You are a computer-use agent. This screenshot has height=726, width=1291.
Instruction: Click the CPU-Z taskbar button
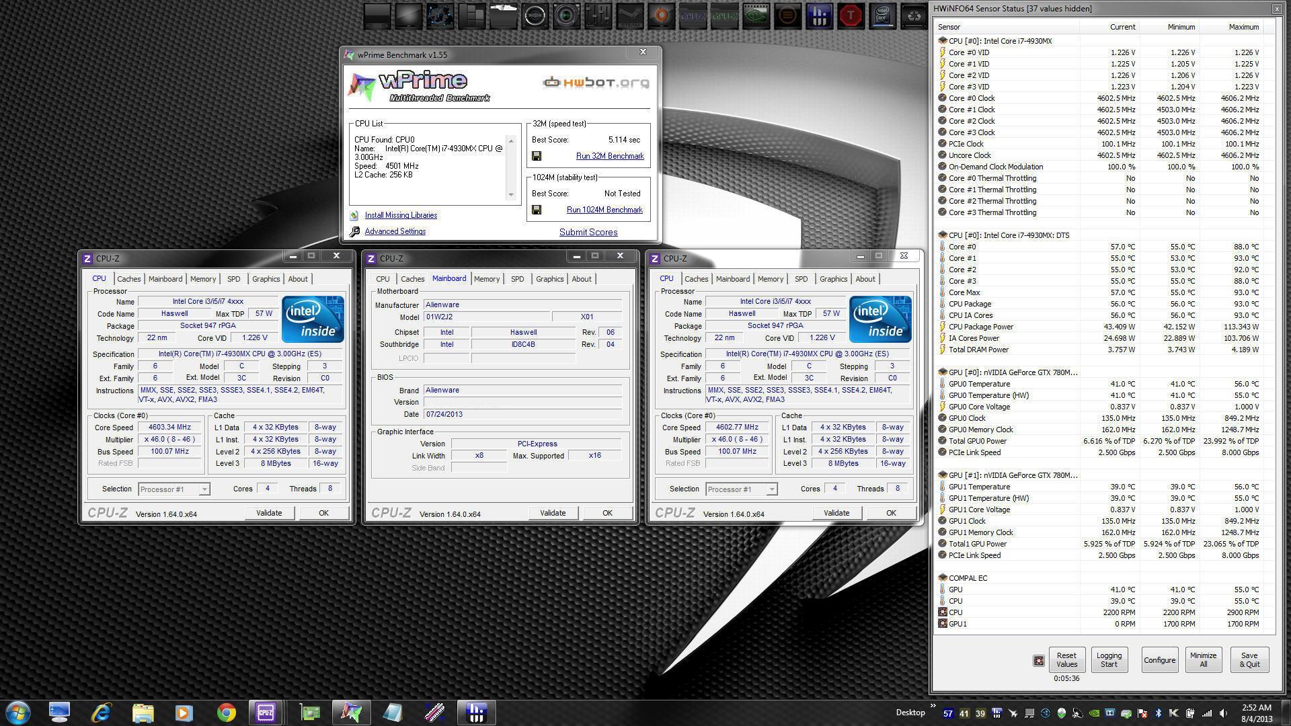[265, 713]
